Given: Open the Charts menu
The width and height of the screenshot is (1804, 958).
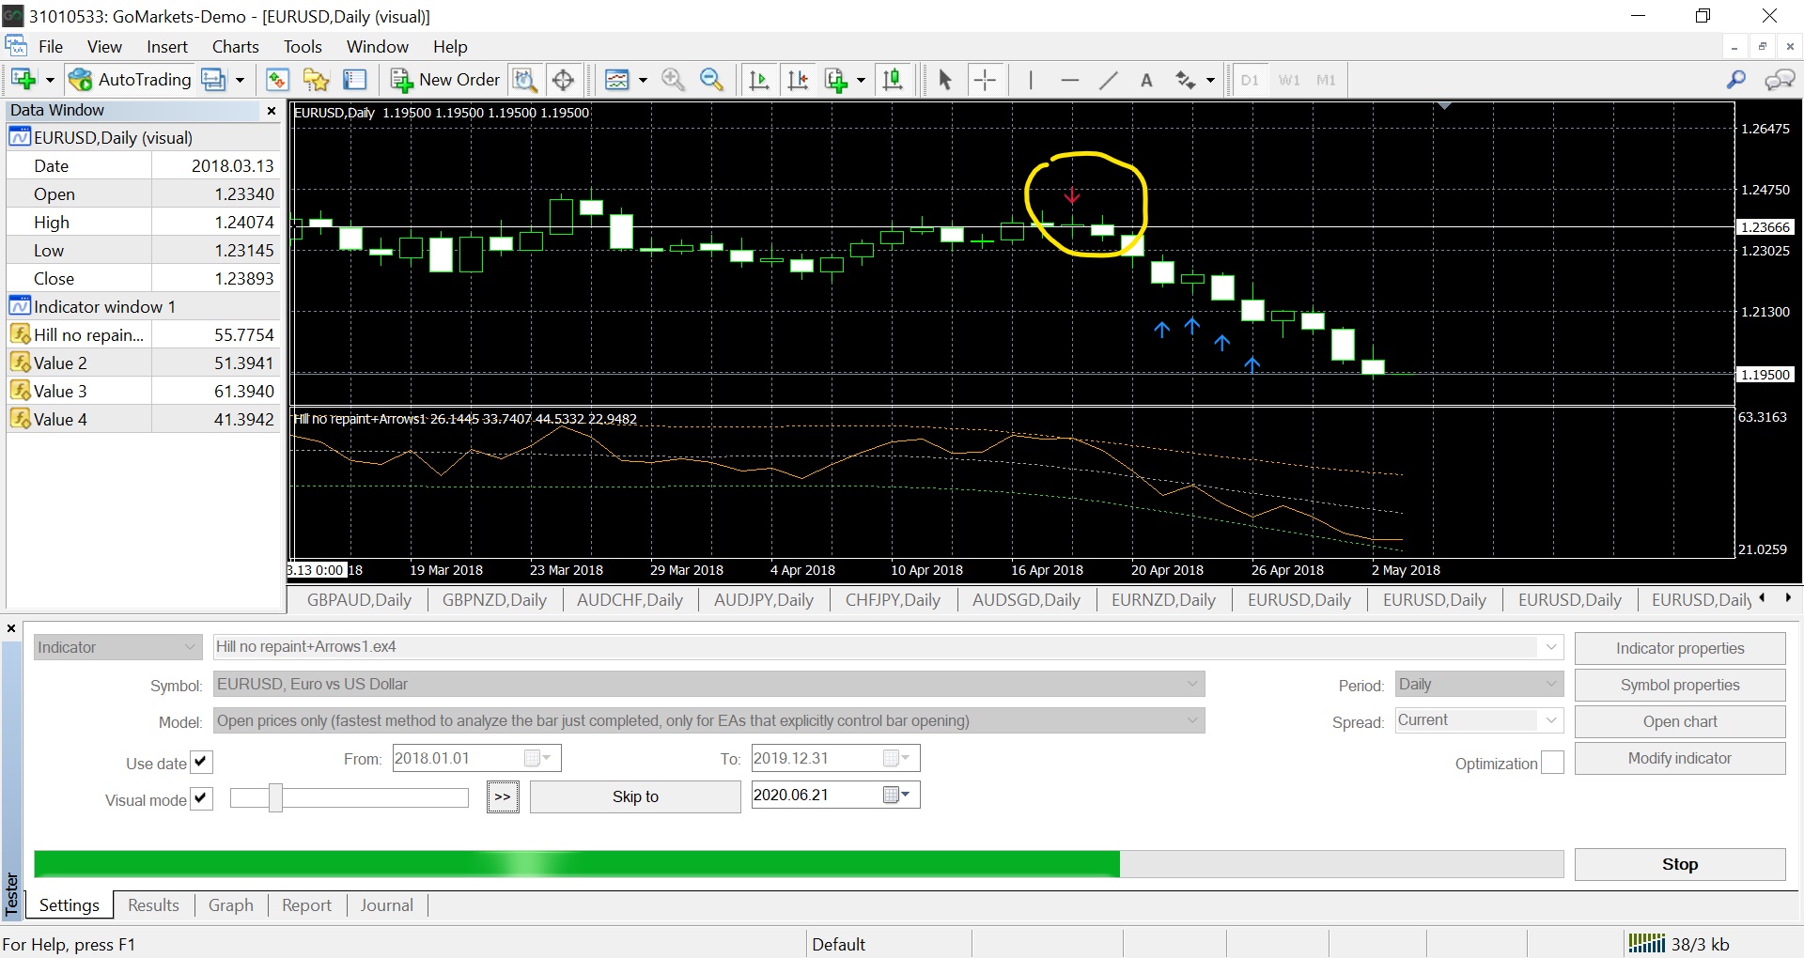Looking at the screenshot, I should point(235,47).
